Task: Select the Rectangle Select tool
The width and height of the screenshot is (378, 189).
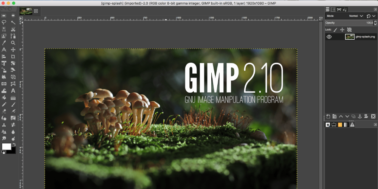Action: point(4,15)
